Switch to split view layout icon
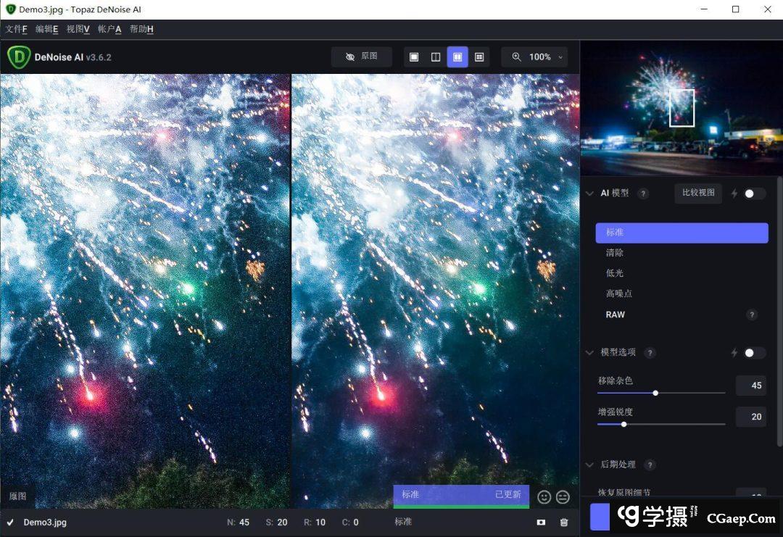This screenshot has width=783, height=537. [x=436, y=57]
